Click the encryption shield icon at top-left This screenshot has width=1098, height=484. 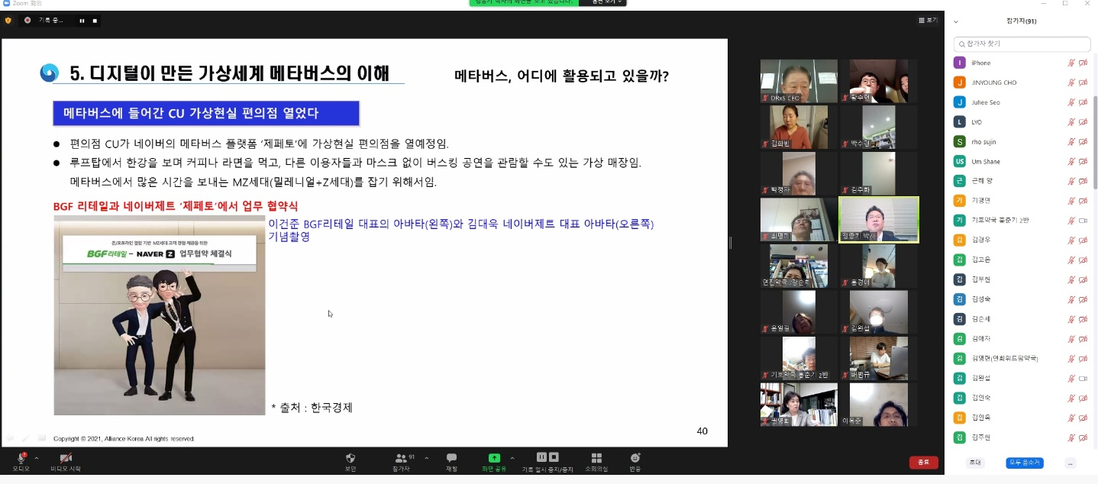(x=8, y=21)
